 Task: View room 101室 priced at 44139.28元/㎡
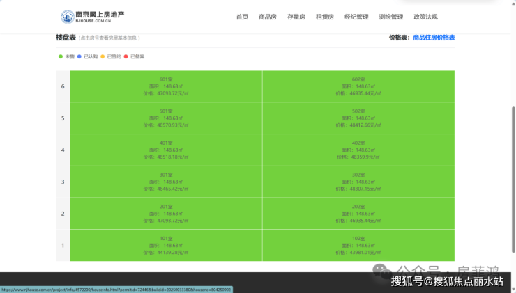pos(166,246)
